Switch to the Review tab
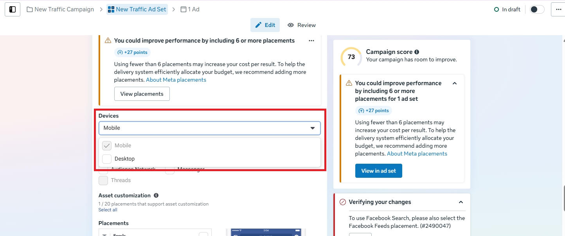 point(302,25)
